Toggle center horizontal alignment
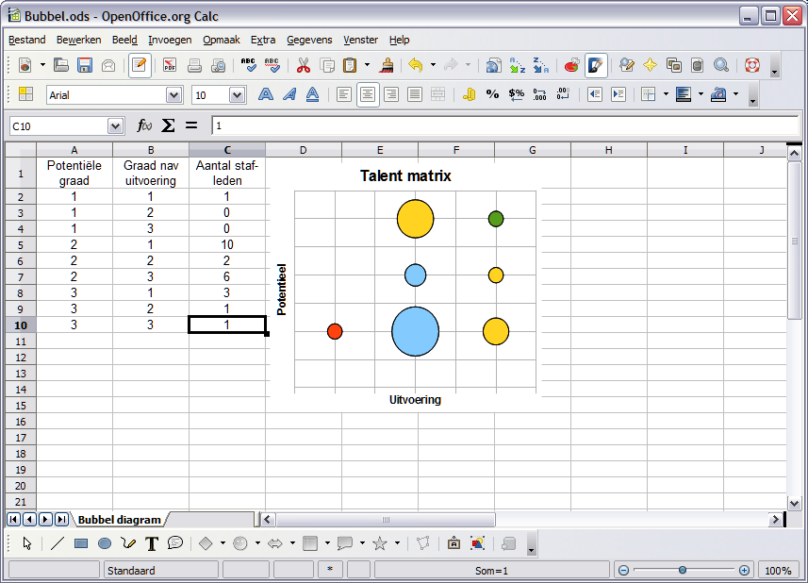The width and height of the screenshot is (808, 583). 368,94
